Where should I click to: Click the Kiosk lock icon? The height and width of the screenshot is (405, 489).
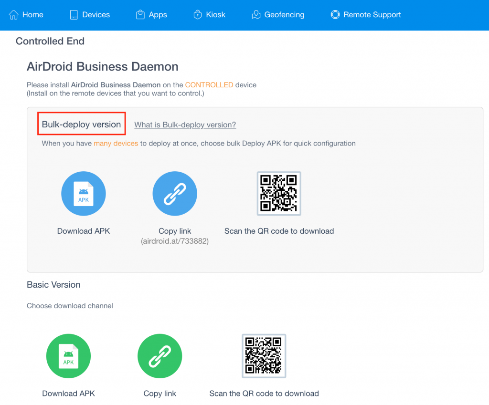coord(198,15)
